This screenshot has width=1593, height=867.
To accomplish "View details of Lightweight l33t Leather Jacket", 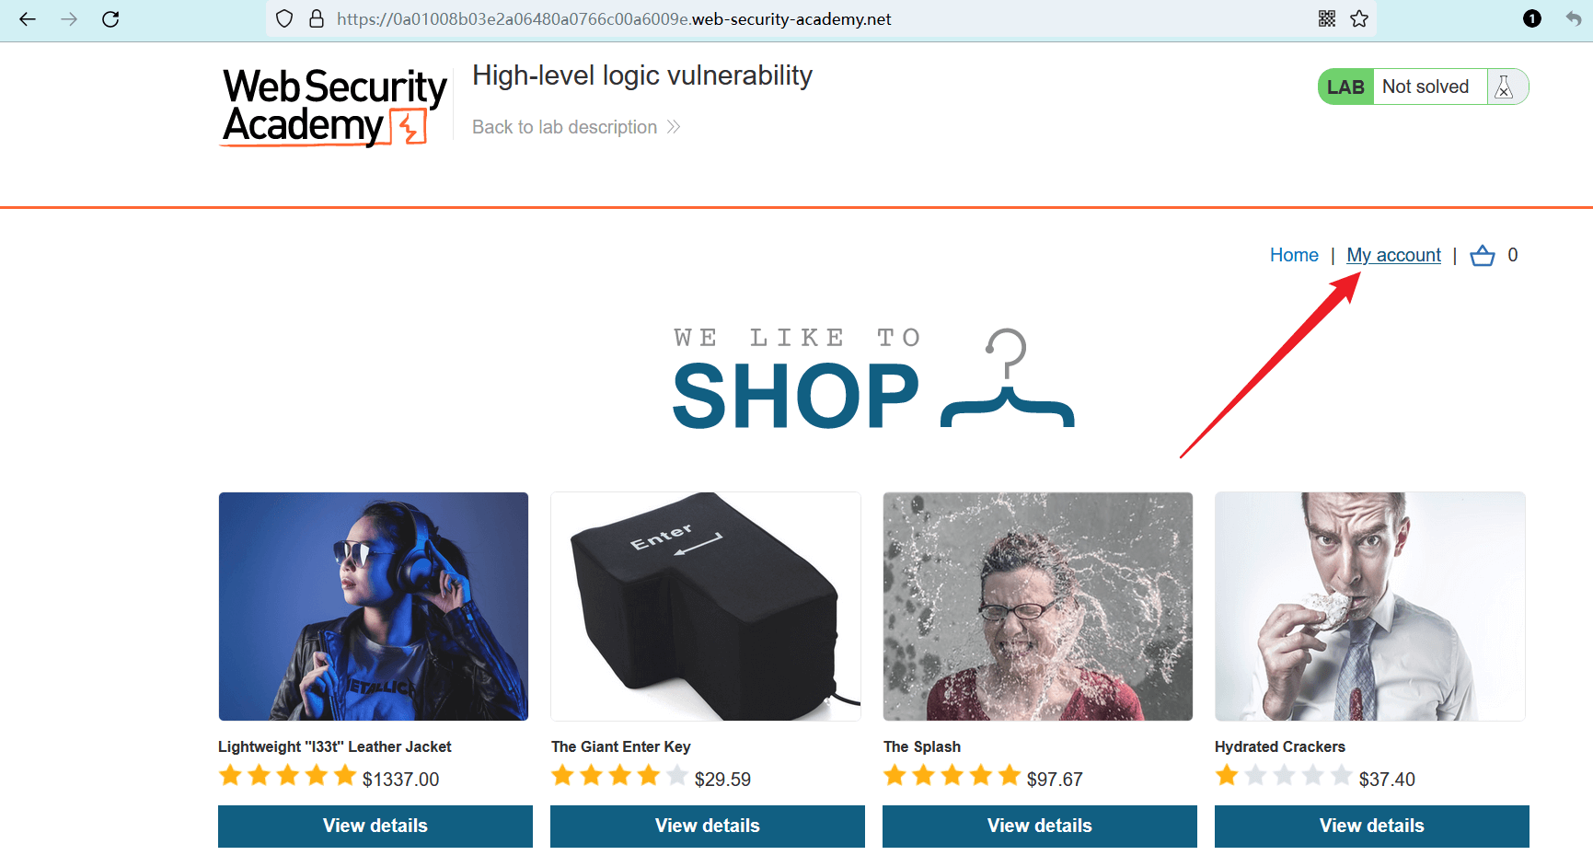I will pos(375,826).
